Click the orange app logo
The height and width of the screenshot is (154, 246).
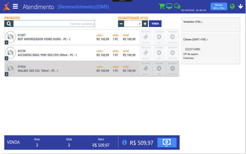click(x=7, y=7)
